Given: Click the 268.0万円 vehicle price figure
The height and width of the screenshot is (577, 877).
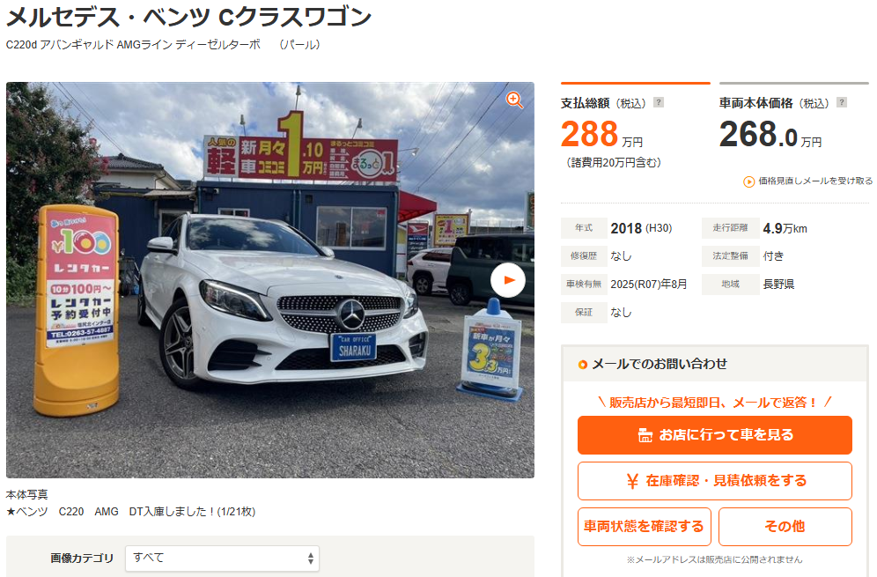Looking at the screenshot, I should (x=770, y=134).
